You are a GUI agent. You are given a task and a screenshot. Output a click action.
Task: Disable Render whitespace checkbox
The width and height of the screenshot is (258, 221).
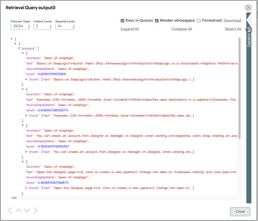point(157,21)
